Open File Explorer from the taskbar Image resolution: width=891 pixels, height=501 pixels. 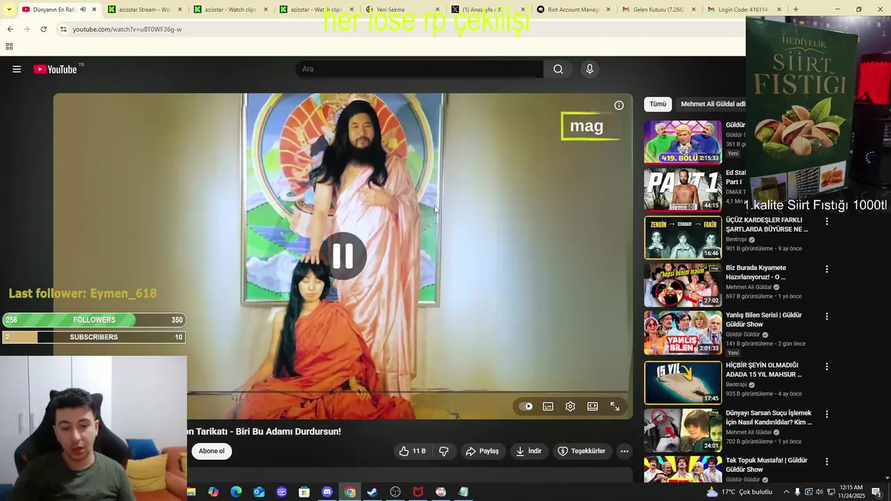pos(191,492)
